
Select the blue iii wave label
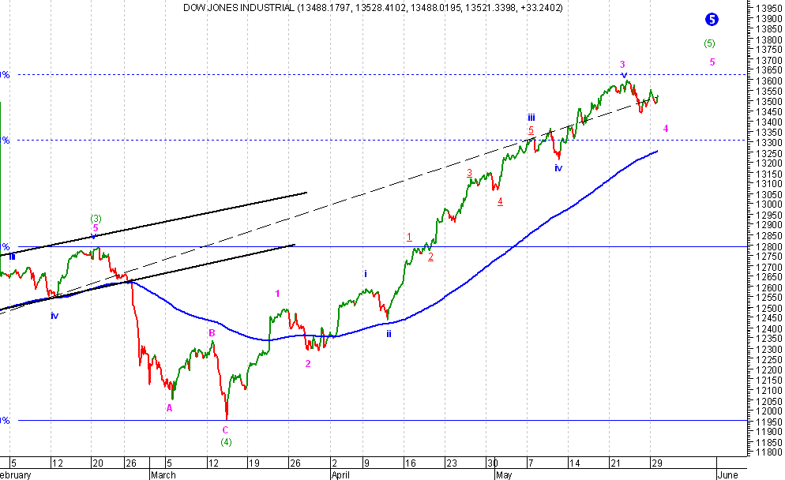point(531,118)
